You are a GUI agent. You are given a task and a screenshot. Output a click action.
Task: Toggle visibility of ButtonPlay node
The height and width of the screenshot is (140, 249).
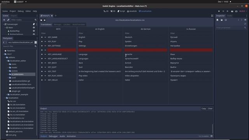[x=34, y=31]
